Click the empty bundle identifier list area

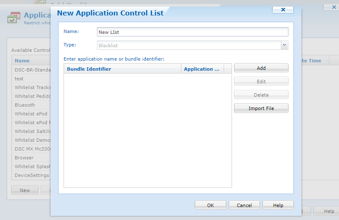click(x=147, y=130)
